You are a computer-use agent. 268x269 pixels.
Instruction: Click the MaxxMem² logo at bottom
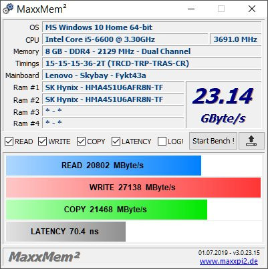44,256
